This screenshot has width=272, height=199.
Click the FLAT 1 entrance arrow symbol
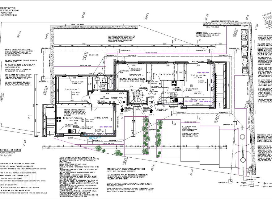pyautogui.click(x=122, y=110)
